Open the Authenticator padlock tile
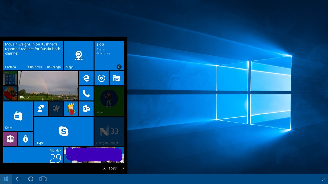This screenshot has height=184, width=328. point(26,139)
